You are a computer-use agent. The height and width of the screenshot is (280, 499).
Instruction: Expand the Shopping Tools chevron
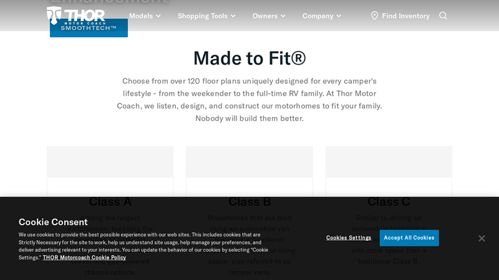(233, 16)
